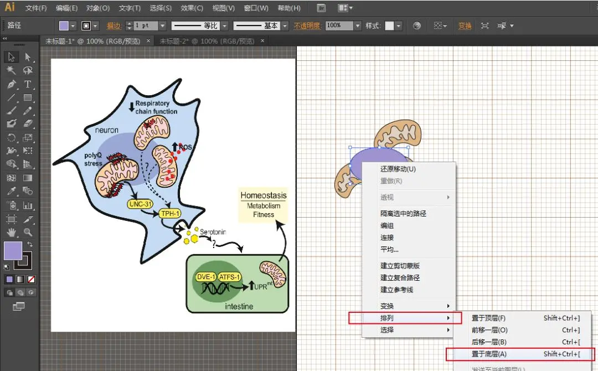Select the Slice tool
The image size is (598, 371).
pyautogui.click(x=28, y=219)
